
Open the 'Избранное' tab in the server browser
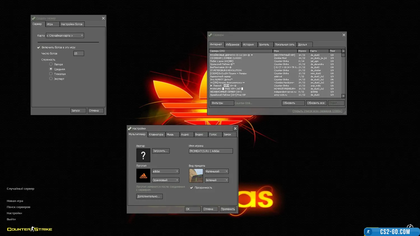tap(232, 45)
